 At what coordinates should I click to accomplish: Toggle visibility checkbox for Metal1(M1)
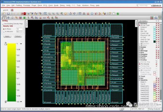(157, 86)
